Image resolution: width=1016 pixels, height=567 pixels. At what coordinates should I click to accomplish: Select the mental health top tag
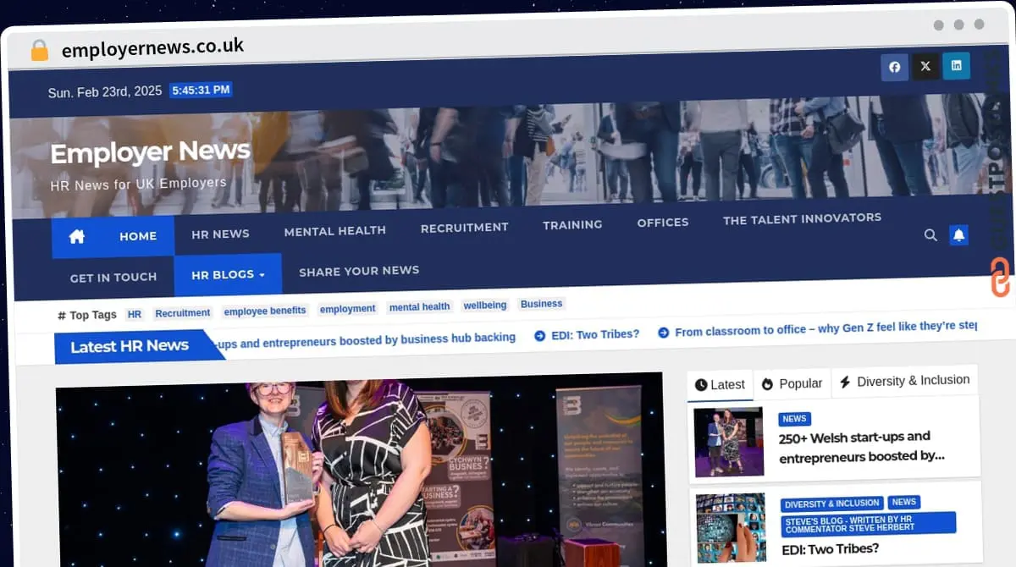420,307
